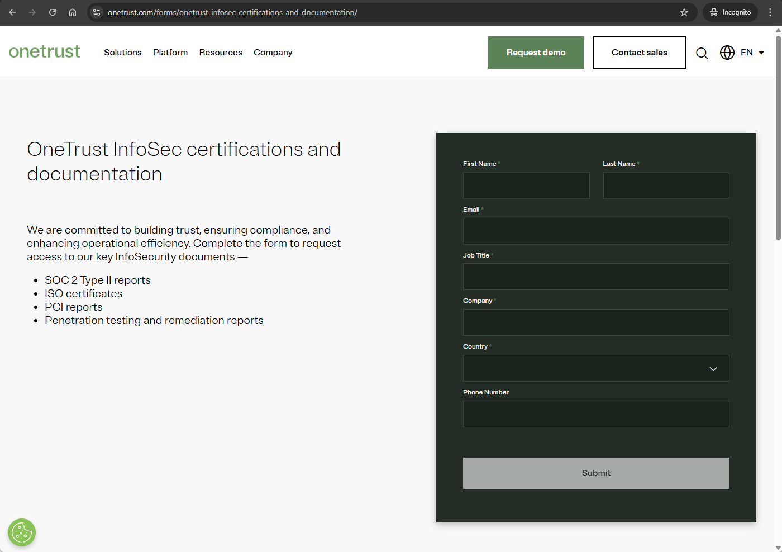Image resolution: width=782 pixels, height=552 pixels.
Task: Reload the page
Action: click(53, 12)
